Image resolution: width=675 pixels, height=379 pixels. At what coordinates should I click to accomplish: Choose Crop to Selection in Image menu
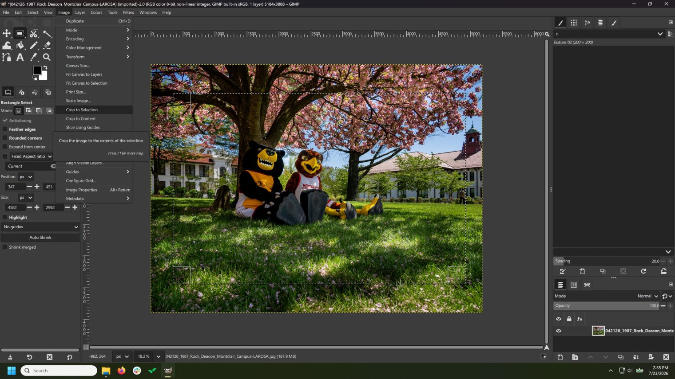[94, 110]
